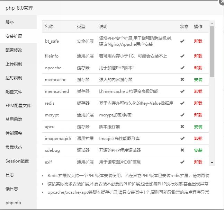Click the check status icon for imagemagick
Viewport: 224px width, 210px height.
pyautogui.click(x=182, y=138)
